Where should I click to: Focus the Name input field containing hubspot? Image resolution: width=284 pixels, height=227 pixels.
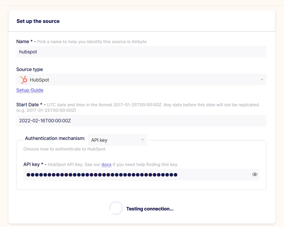point(141,52)
